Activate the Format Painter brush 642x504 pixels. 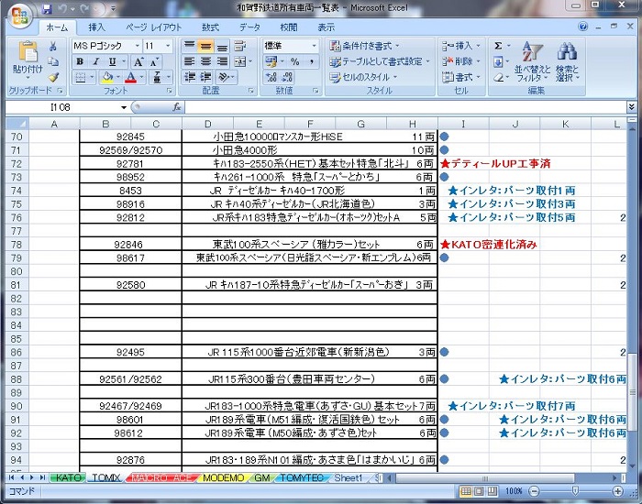point(53,76)
